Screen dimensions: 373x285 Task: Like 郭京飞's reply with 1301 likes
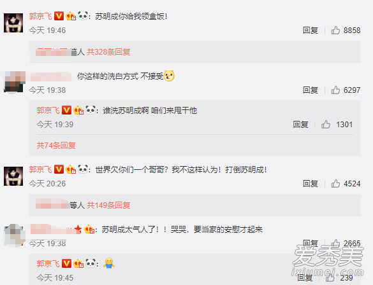(326, 124)
